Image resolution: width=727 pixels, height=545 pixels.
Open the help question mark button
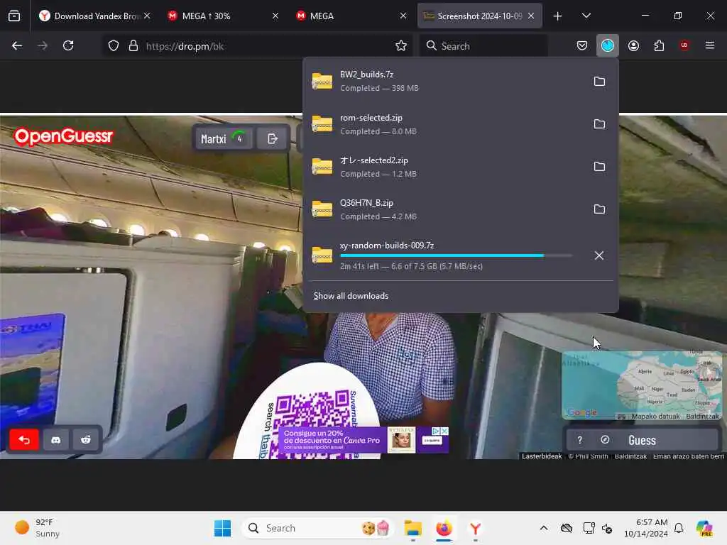coord(579,440)
